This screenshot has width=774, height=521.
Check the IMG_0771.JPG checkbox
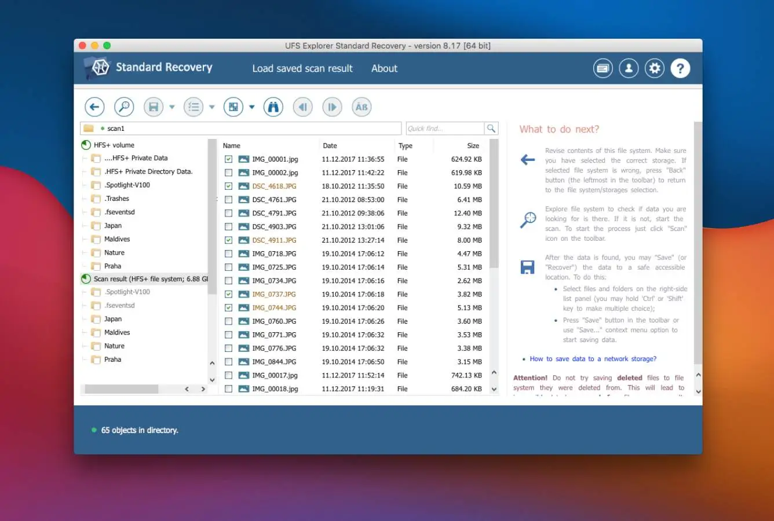[x=228, y=335]
